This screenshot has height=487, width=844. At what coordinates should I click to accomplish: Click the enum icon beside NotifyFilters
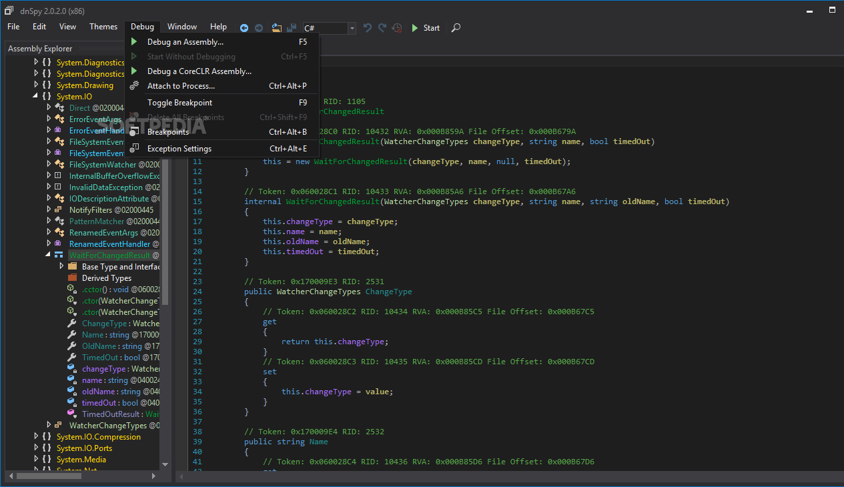tap(59, 210)
